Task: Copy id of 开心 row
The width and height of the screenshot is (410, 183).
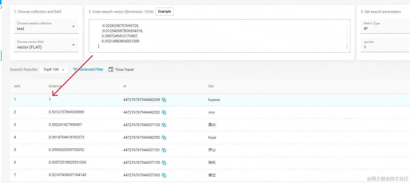Action: (164, 150)
